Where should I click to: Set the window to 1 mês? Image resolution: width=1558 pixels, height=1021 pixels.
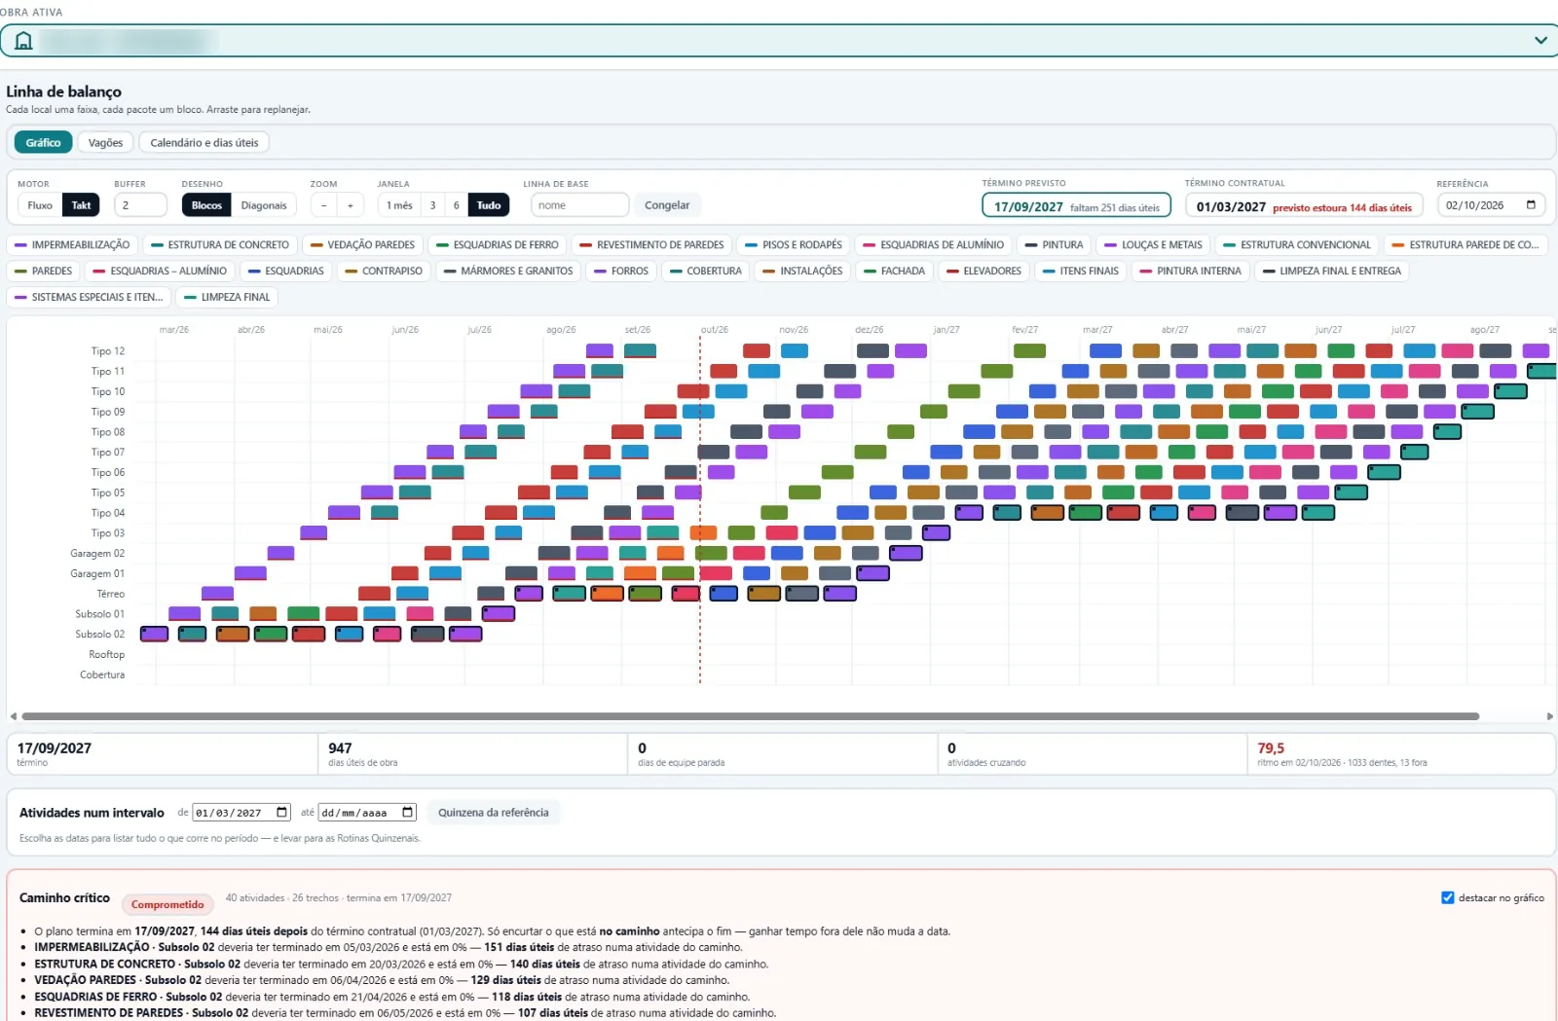(x=399, y=205)
